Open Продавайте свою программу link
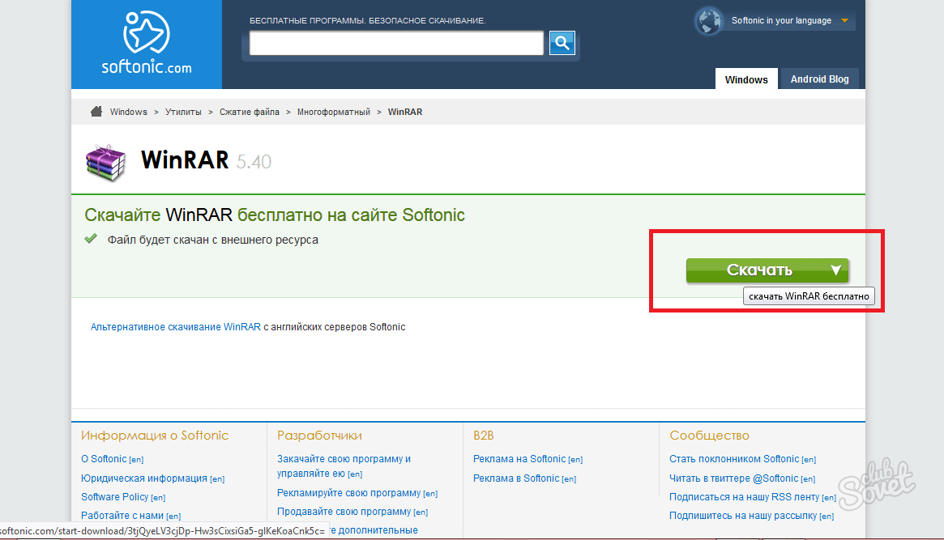This screenshot has height=540, width=944. pyautogui.click(x=352, y=512)
